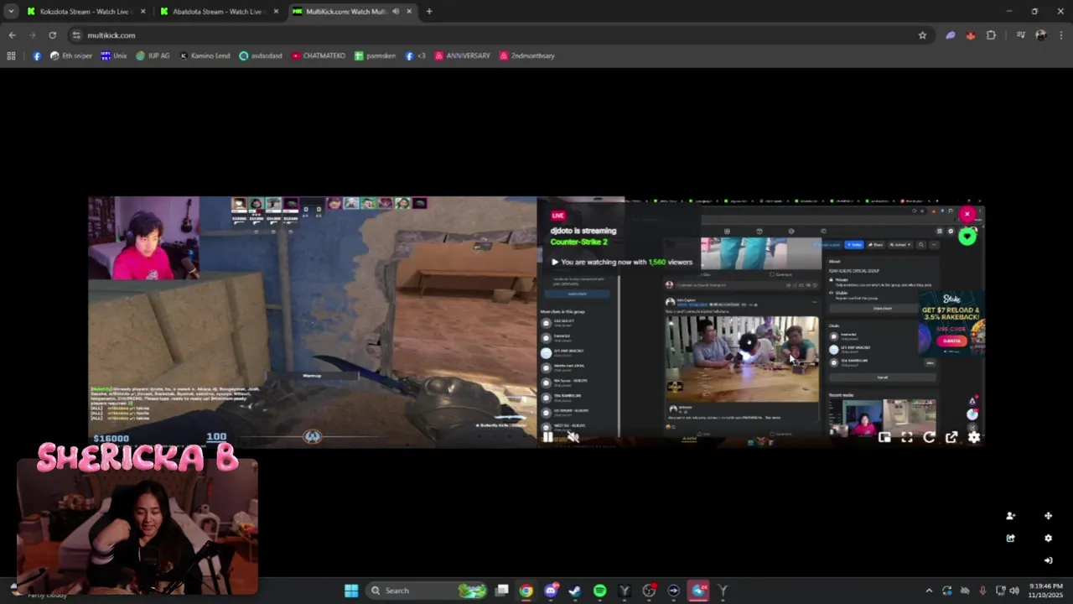Open the MultiKick settings gear at bottom right
Screen dimensions: 1073x604
point(1048,539)
